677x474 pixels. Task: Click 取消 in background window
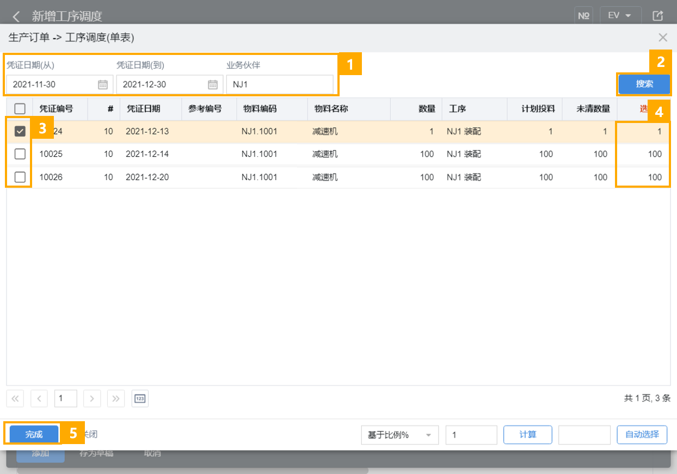(x=152, y=453)
